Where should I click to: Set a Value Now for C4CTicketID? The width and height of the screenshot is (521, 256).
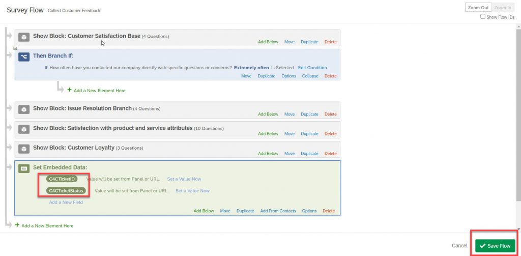point(184,179)
